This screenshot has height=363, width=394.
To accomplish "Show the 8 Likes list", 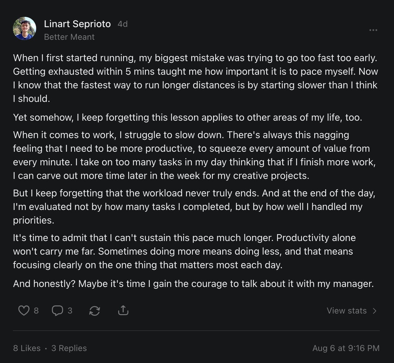I will [x=27, y=348].
